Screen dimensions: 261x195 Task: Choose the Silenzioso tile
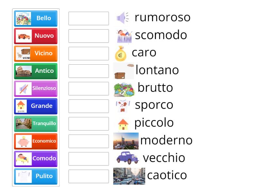point(36,89)
